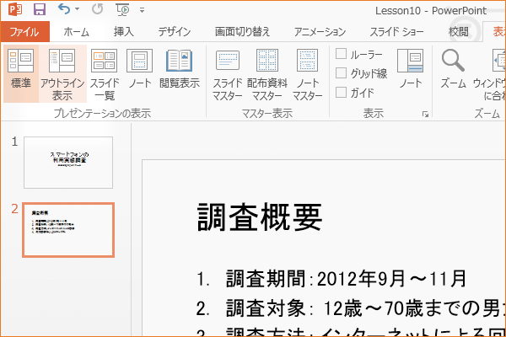
Task: Open the ノート マスター view
Action: [x=307, y=74]
